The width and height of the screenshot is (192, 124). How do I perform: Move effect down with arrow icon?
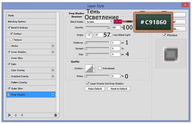[22, 115]
